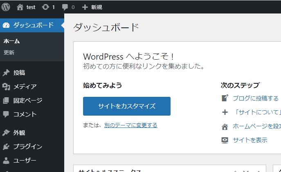The height and width of the screenshot is (172, 281).
Task: Click the plus icon beside サイトについて
Action: click(225, 112)
